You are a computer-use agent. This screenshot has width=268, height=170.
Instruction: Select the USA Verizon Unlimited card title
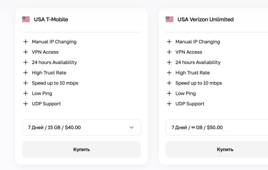click(x=205, y=20)
